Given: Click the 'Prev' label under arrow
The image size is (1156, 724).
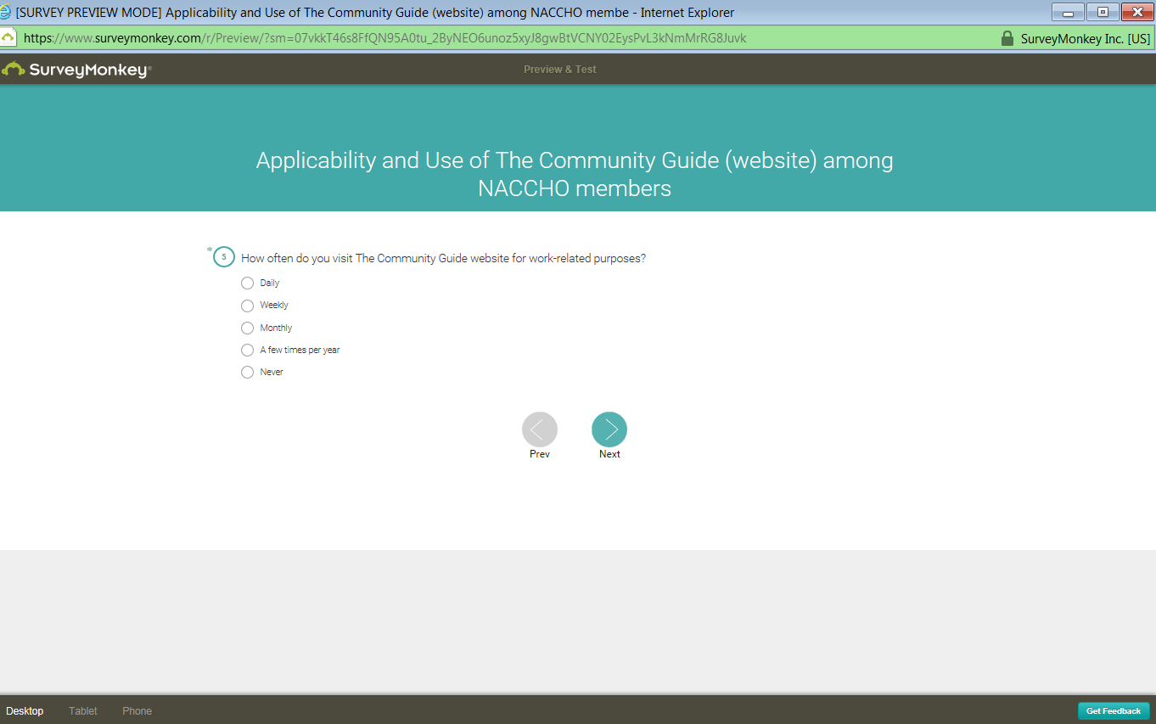Looking at the screenshot, I should coord(540,454).
